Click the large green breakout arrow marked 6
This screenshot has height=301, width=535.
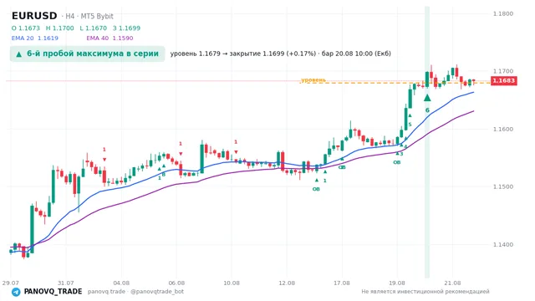pos(427,98)
